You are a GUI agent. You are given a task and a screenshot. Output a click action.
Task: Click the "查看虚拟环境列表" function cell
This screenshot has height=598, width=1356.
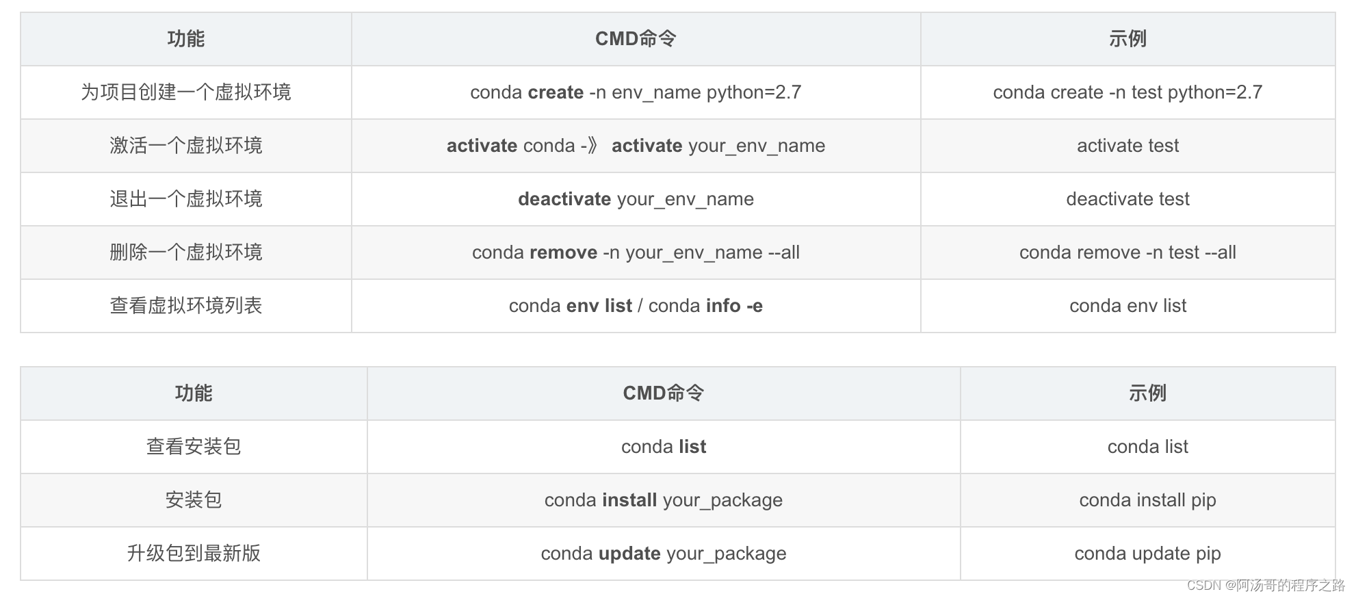(x=186, y=306)
